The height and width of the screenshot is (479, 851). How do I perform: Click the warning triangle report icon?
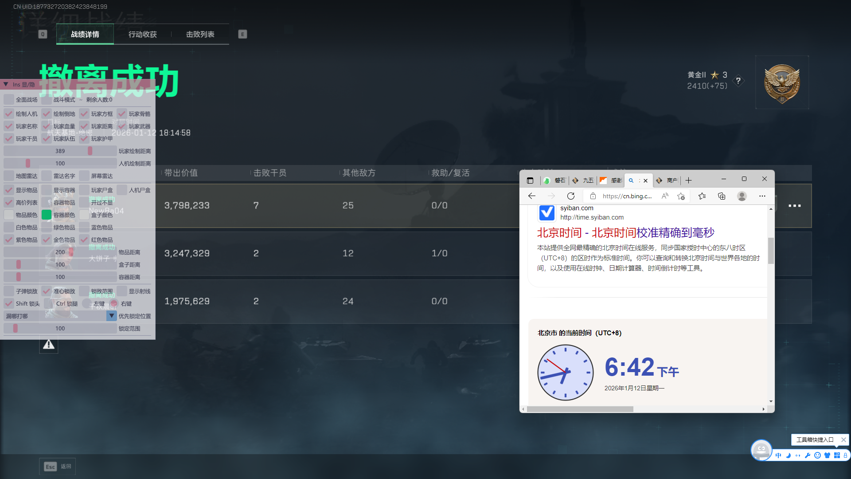point(49,345)
